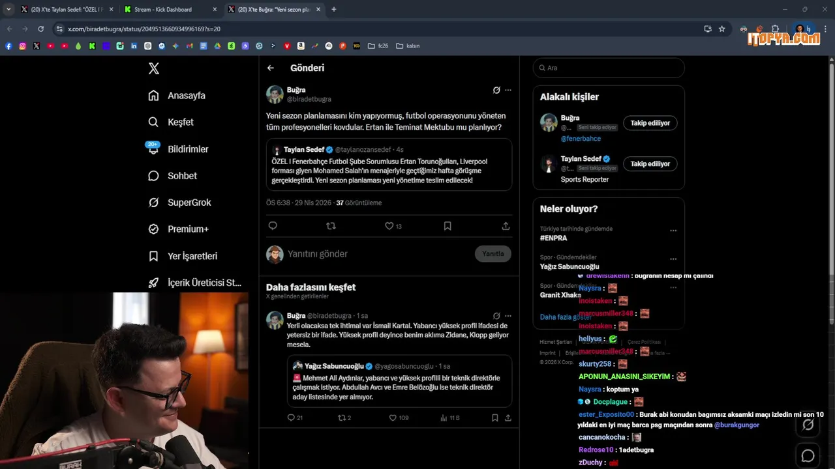
Task: Open SuperGrok from sidebar
Action: pos(179,203)
